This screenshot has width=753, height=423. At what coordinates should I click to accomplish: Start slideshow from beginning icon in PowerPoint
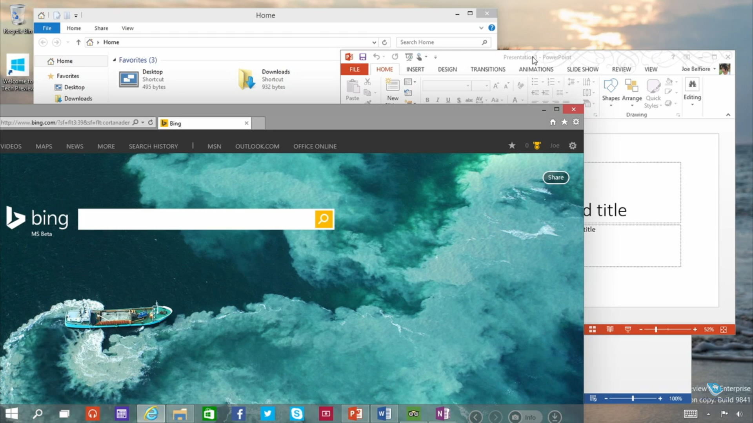pos(409,57)
